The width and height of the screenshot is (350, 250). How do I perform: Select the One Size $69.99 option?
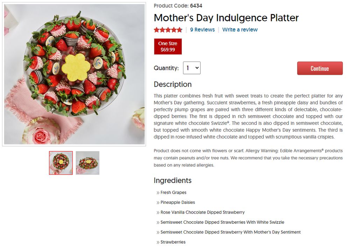coord(168,47)
